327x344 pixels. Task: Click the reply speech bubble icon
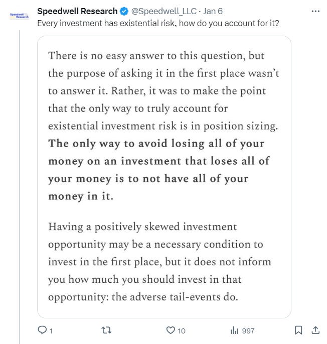pyautogui.click(x=42, y=330)
